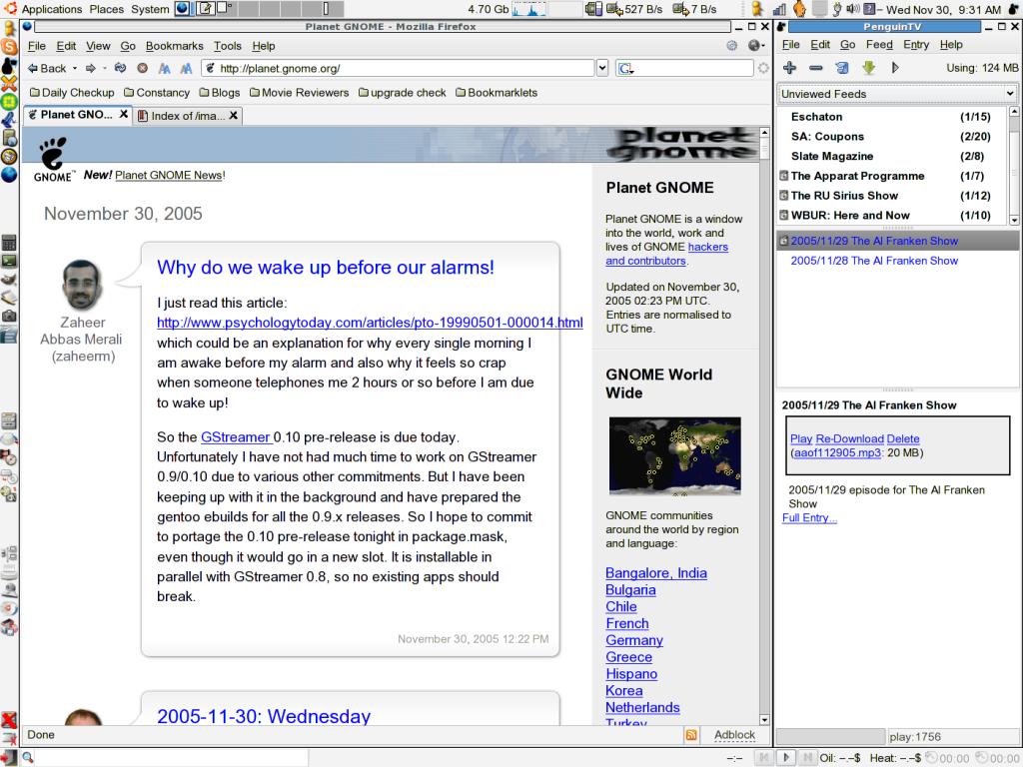Click the Stop loading icon in Firefox

click(142, 68)
